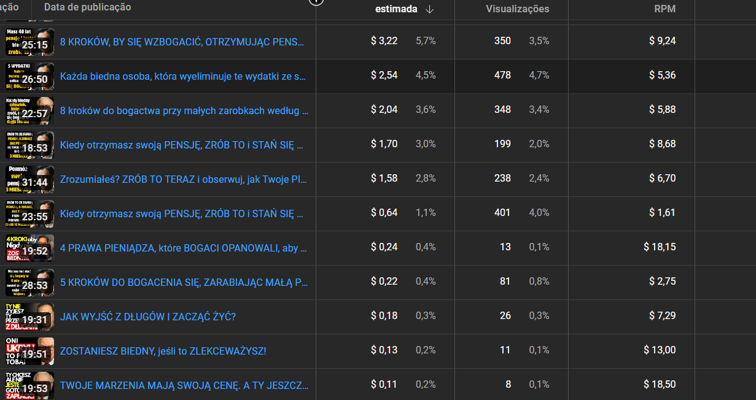Viewport: 756px width, 400px height.
Task: Click the thumbnail with duration 25:15
Action: (30, 42)
